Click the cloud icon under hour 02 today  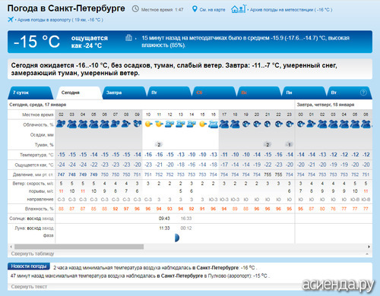click(x=61, y=124)
